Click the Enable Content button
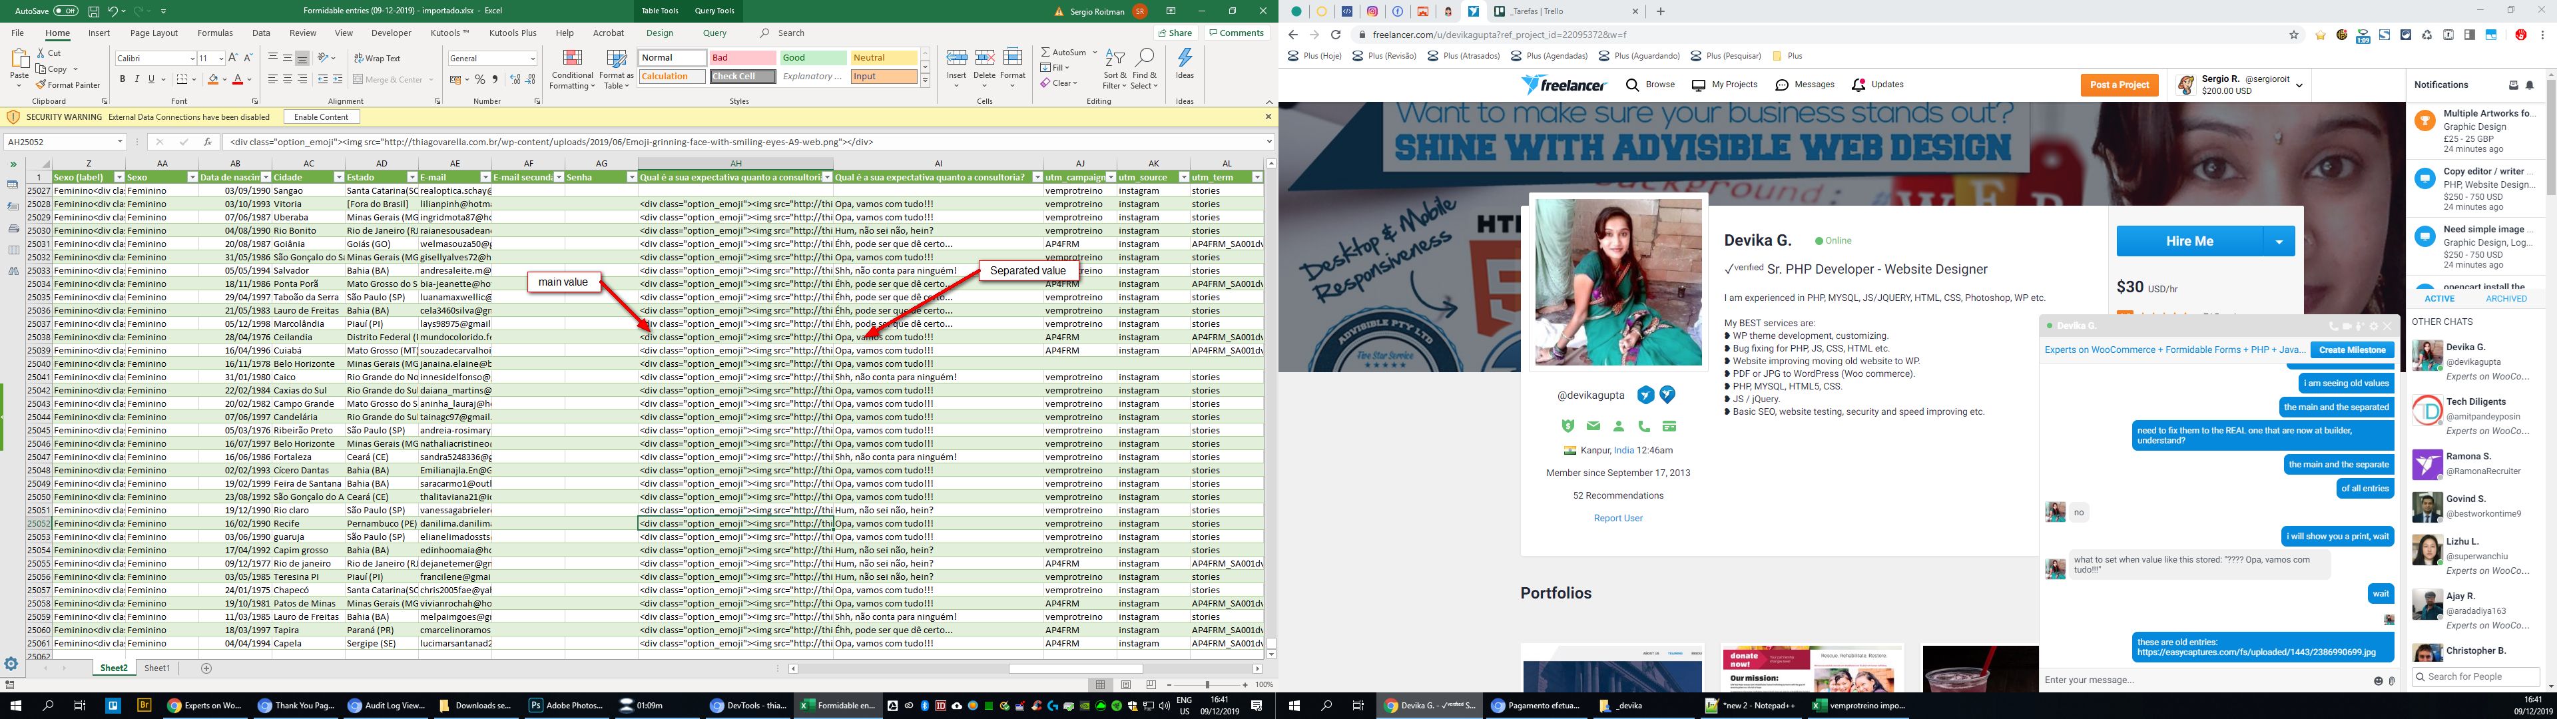The image size is (2557, 719). [320, 117]
